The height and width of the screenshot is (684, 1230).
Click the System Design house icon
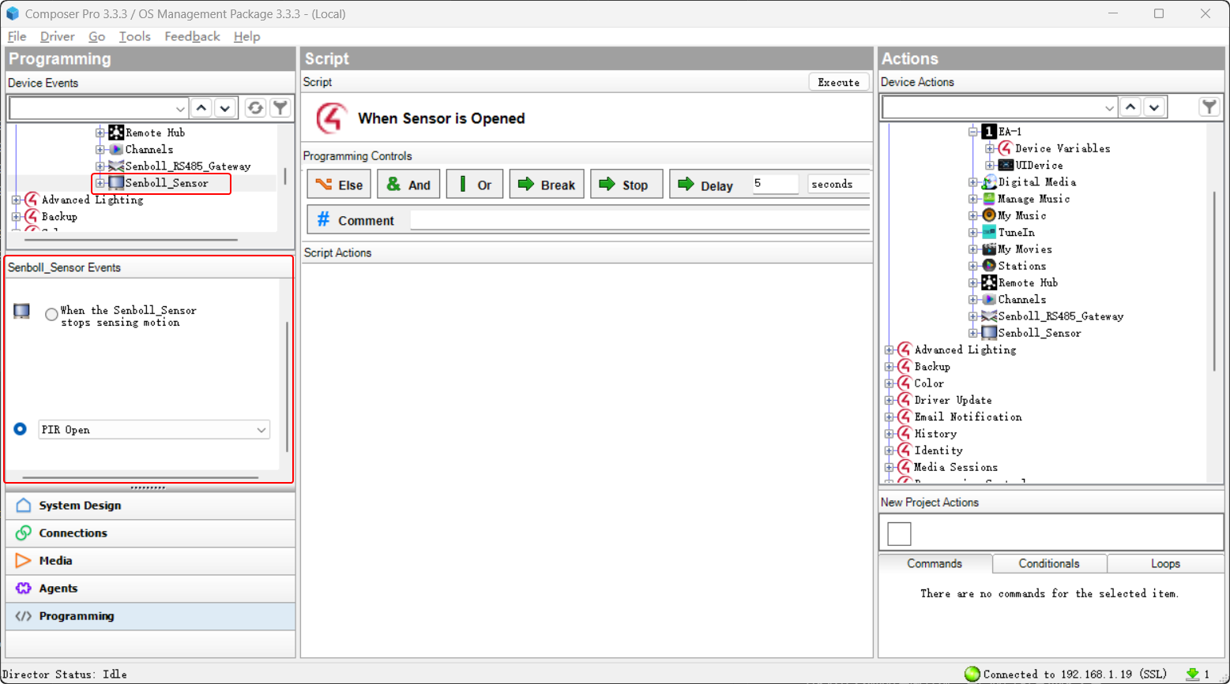coord(24,505)
